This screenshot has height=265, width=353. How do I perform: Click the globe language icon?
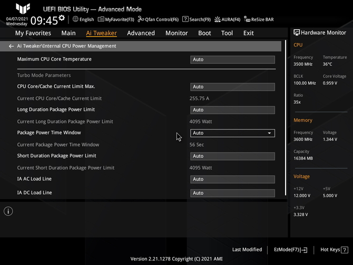point(75,19)
